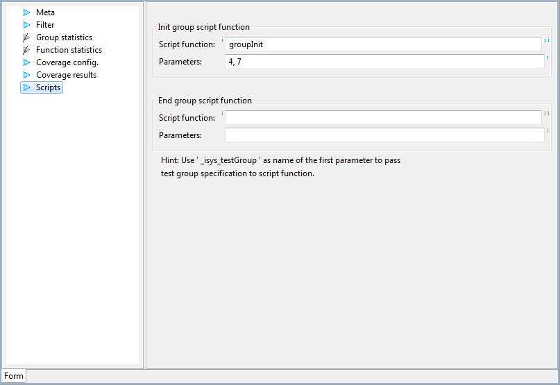Select Coverage results in the tree

coord(66,75)
